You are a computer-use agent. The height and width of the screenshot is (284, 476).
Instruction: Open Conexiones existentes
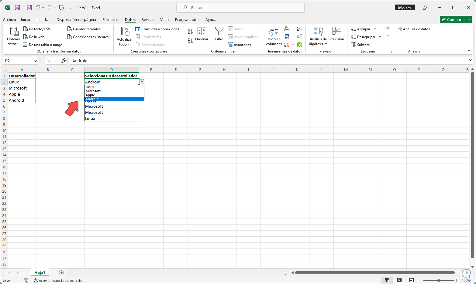coord(88,37)
